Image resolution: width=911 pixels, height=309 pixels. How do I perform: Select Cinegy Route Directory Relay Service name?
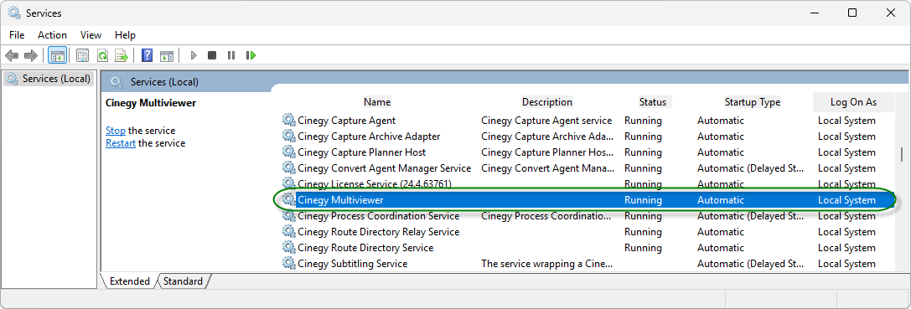[378, 232]
